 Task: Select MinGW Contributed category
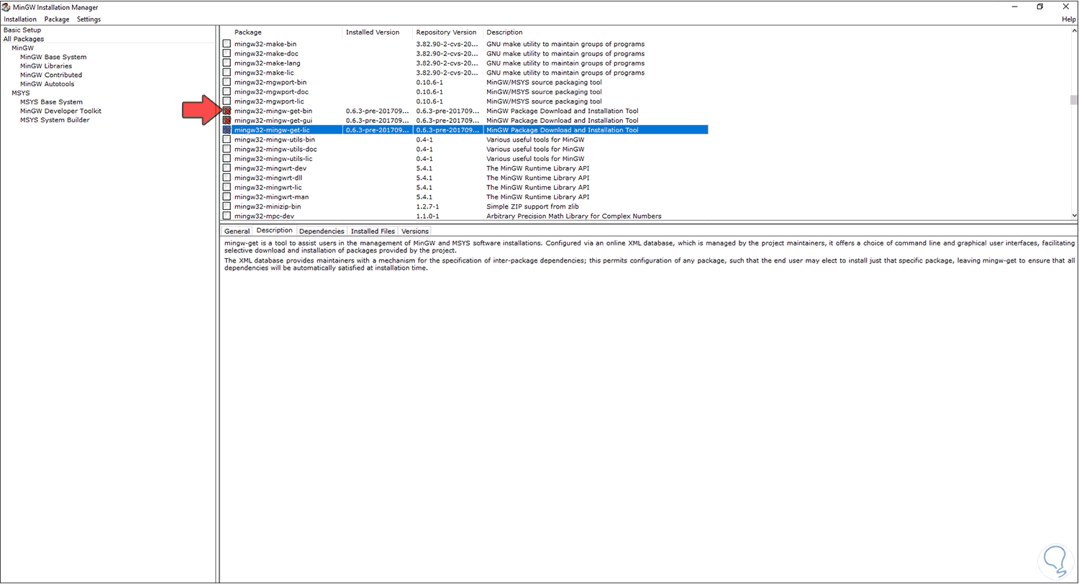[51, 75]
